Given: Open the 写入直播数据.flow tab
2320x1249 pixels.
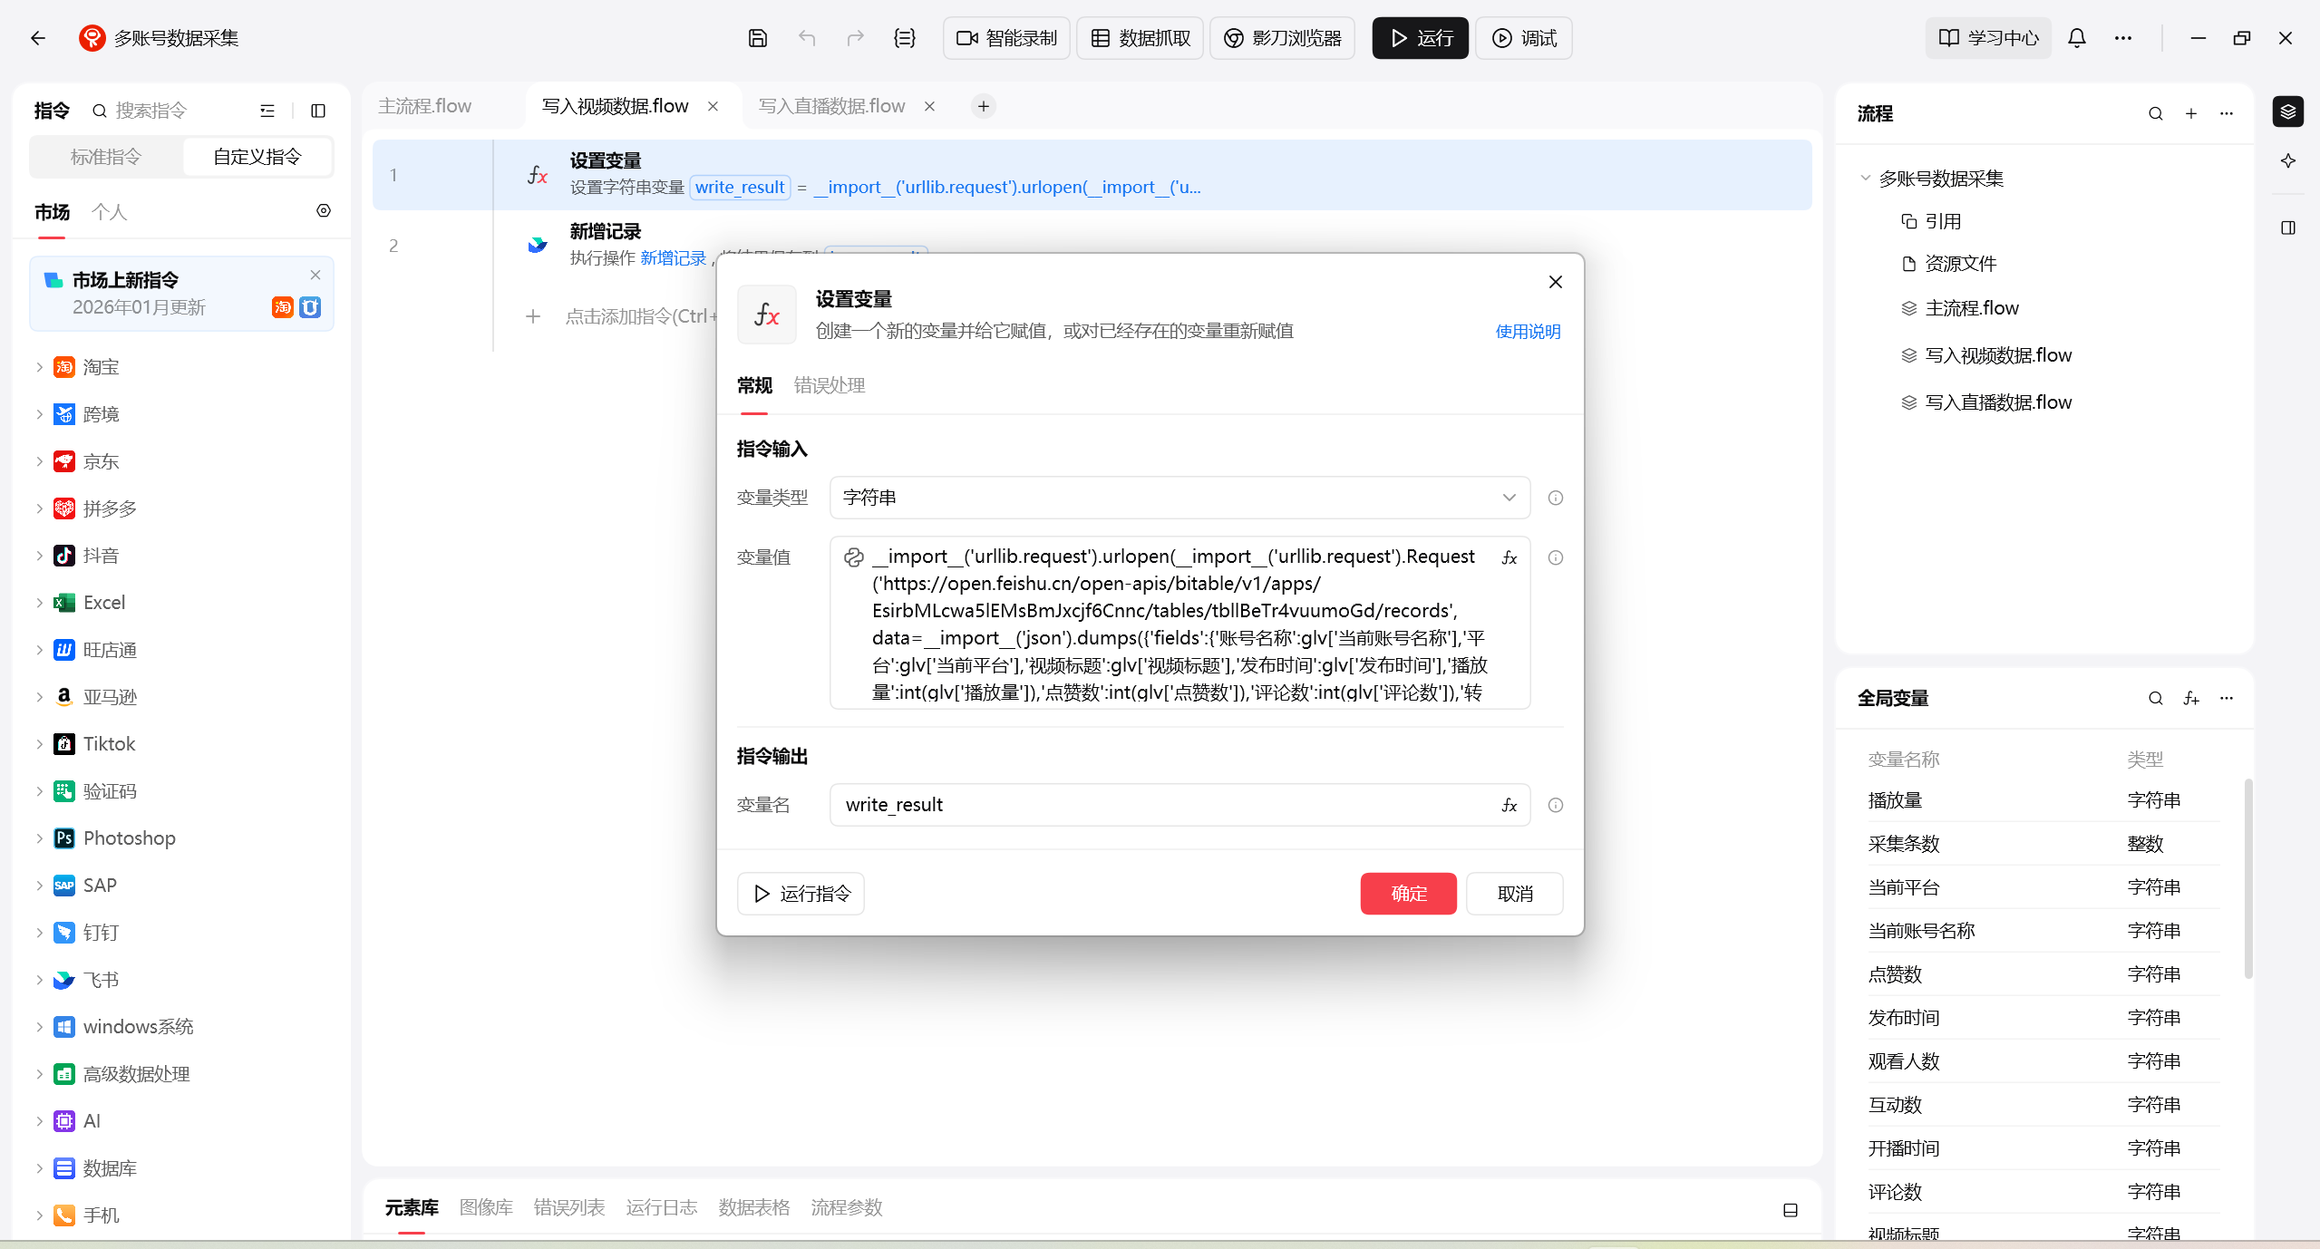Looking at the screenshot, I should (x=830, y=106).
